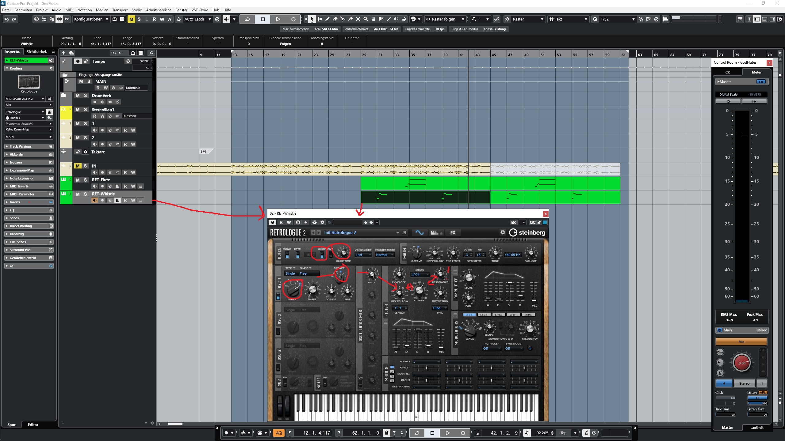Click the Control Room red volume knob
785x441 pixels.
[741, 363]
